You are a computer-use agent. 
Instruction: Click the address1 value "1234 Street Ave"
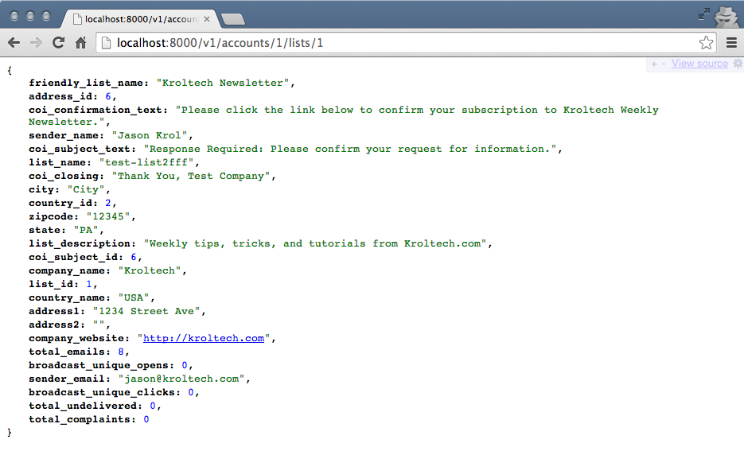click(x=146, y=311)
